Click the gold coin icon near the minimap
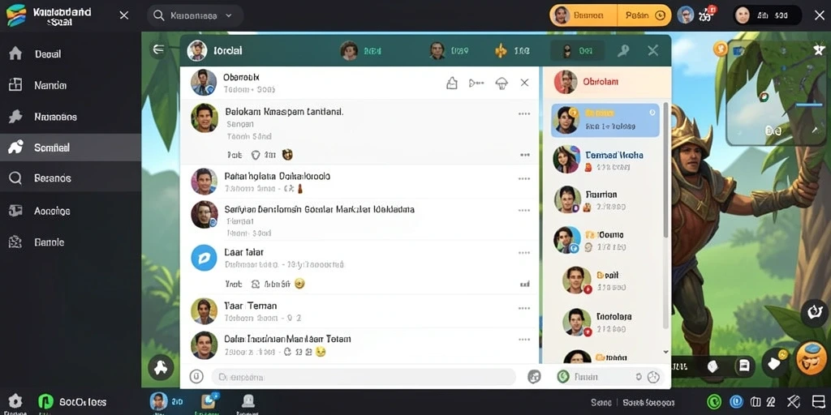 pos(721,49)
